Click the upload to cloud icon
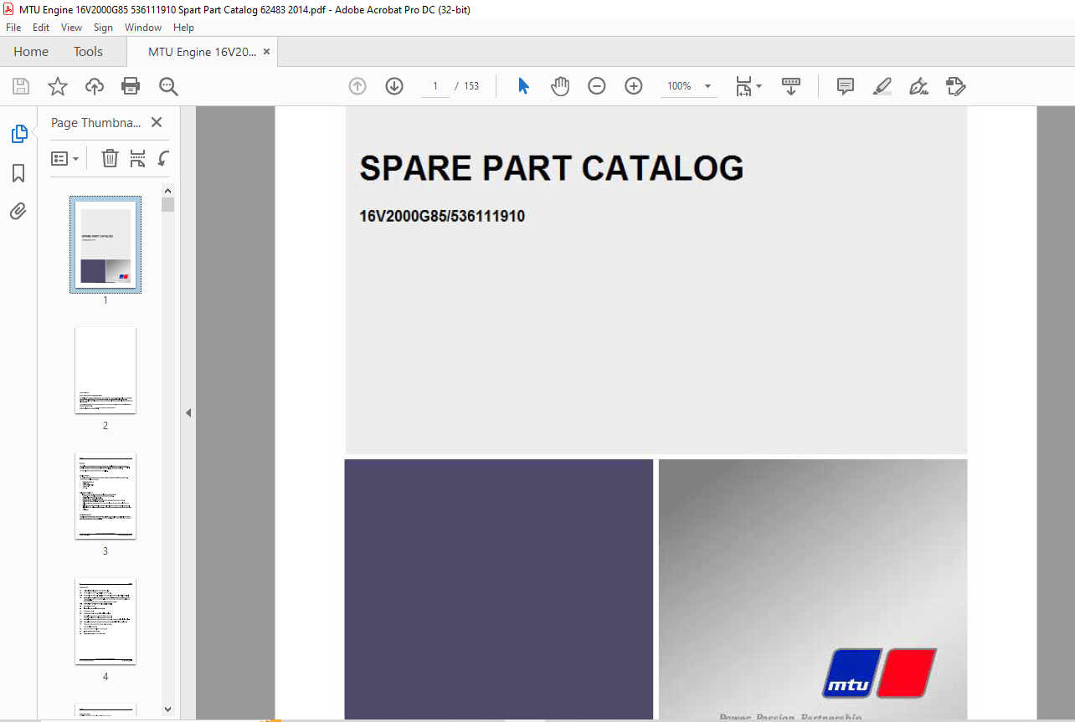 95,86
